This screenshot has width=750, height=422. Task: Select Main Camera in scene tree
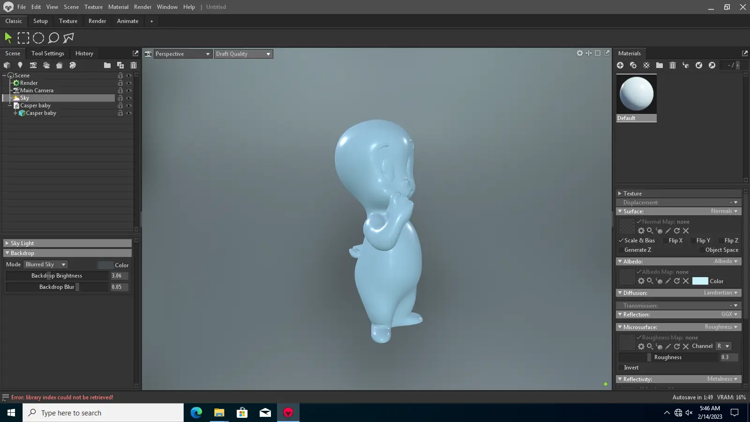click(x=37, y=90)
